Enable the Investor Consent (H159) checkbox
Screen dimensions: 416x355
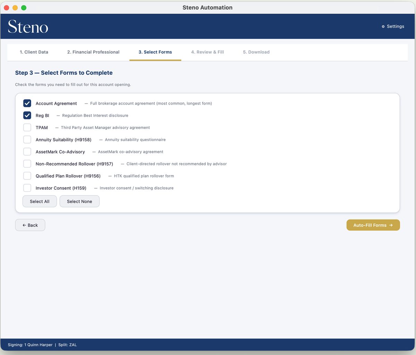tap(27, 188)
